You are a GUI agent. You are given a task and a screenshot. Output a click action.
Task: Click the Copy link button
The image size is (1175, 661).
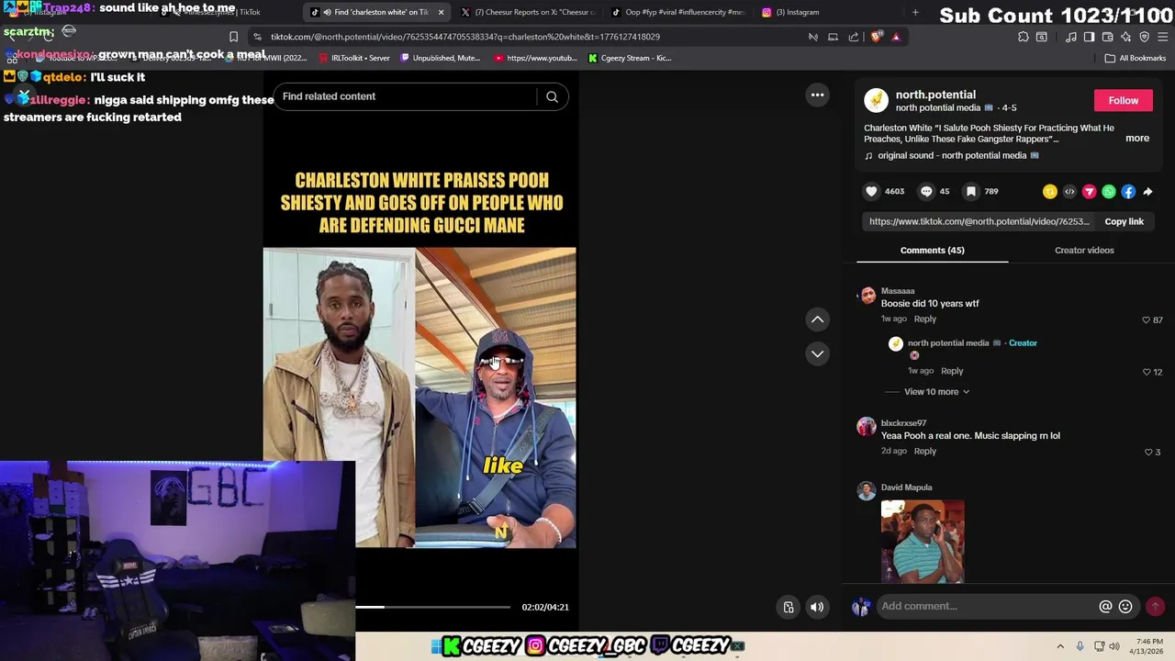coord(1124,221)
